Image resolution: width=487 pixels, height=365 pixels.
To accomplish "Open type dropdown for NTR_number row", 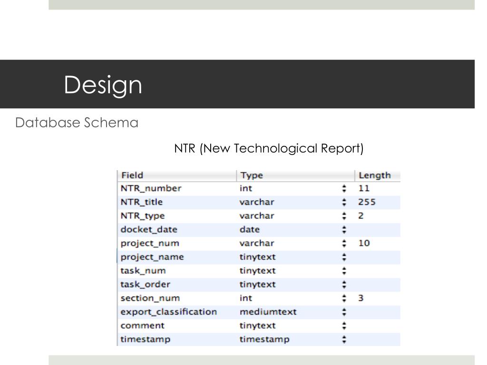I will click(344, 188).
